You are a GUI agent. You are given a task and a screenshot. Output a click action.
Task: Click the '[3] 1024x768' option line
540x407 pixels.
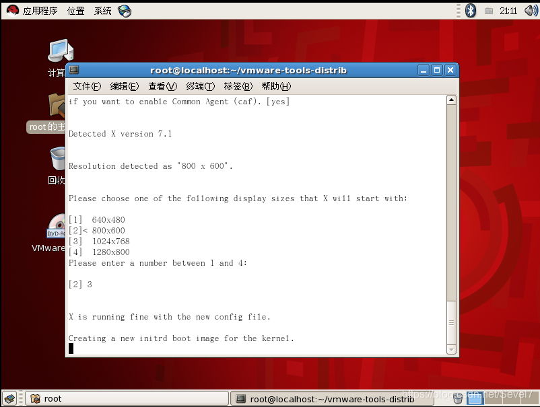point(99,241)
